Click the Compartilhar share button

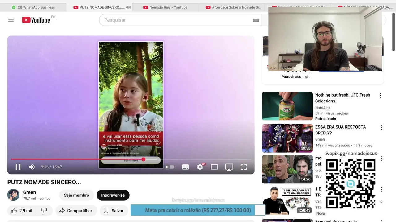click(x=76, y=211)
